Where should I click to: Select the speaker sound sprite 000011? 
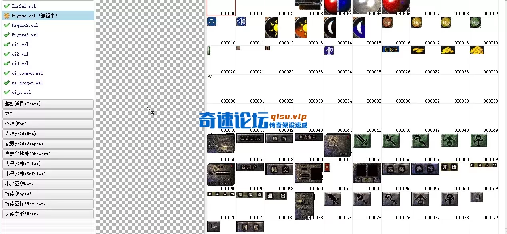[241, 22]
